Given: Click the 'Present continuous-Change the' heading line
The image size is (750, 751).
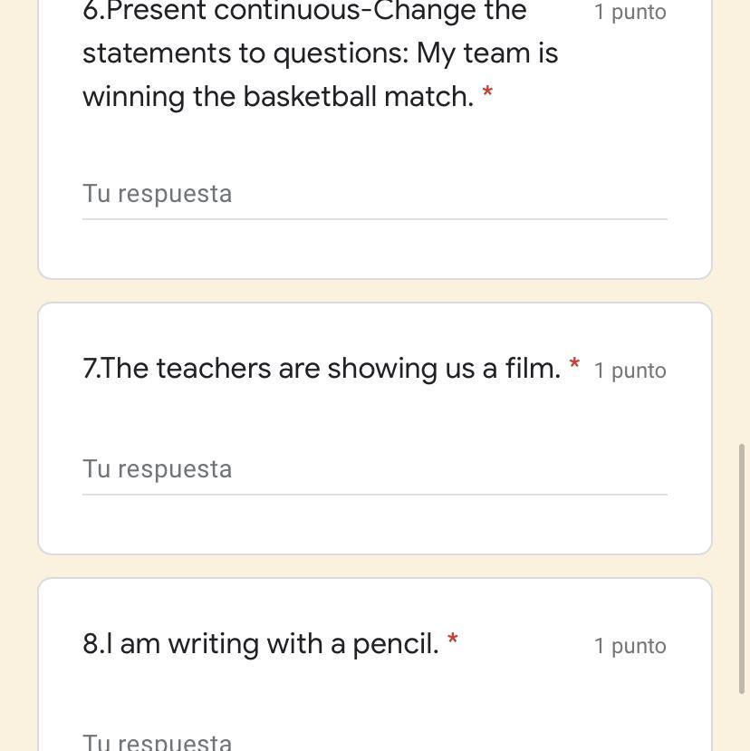Looking at the screenshot, I should 304,12.
